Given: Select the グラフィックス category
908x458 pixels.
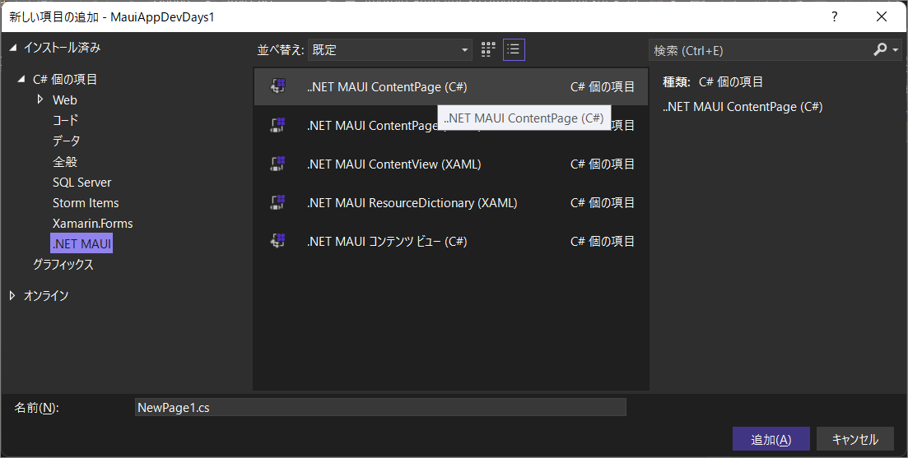Looking at the screenshot, I should (63, 264).
